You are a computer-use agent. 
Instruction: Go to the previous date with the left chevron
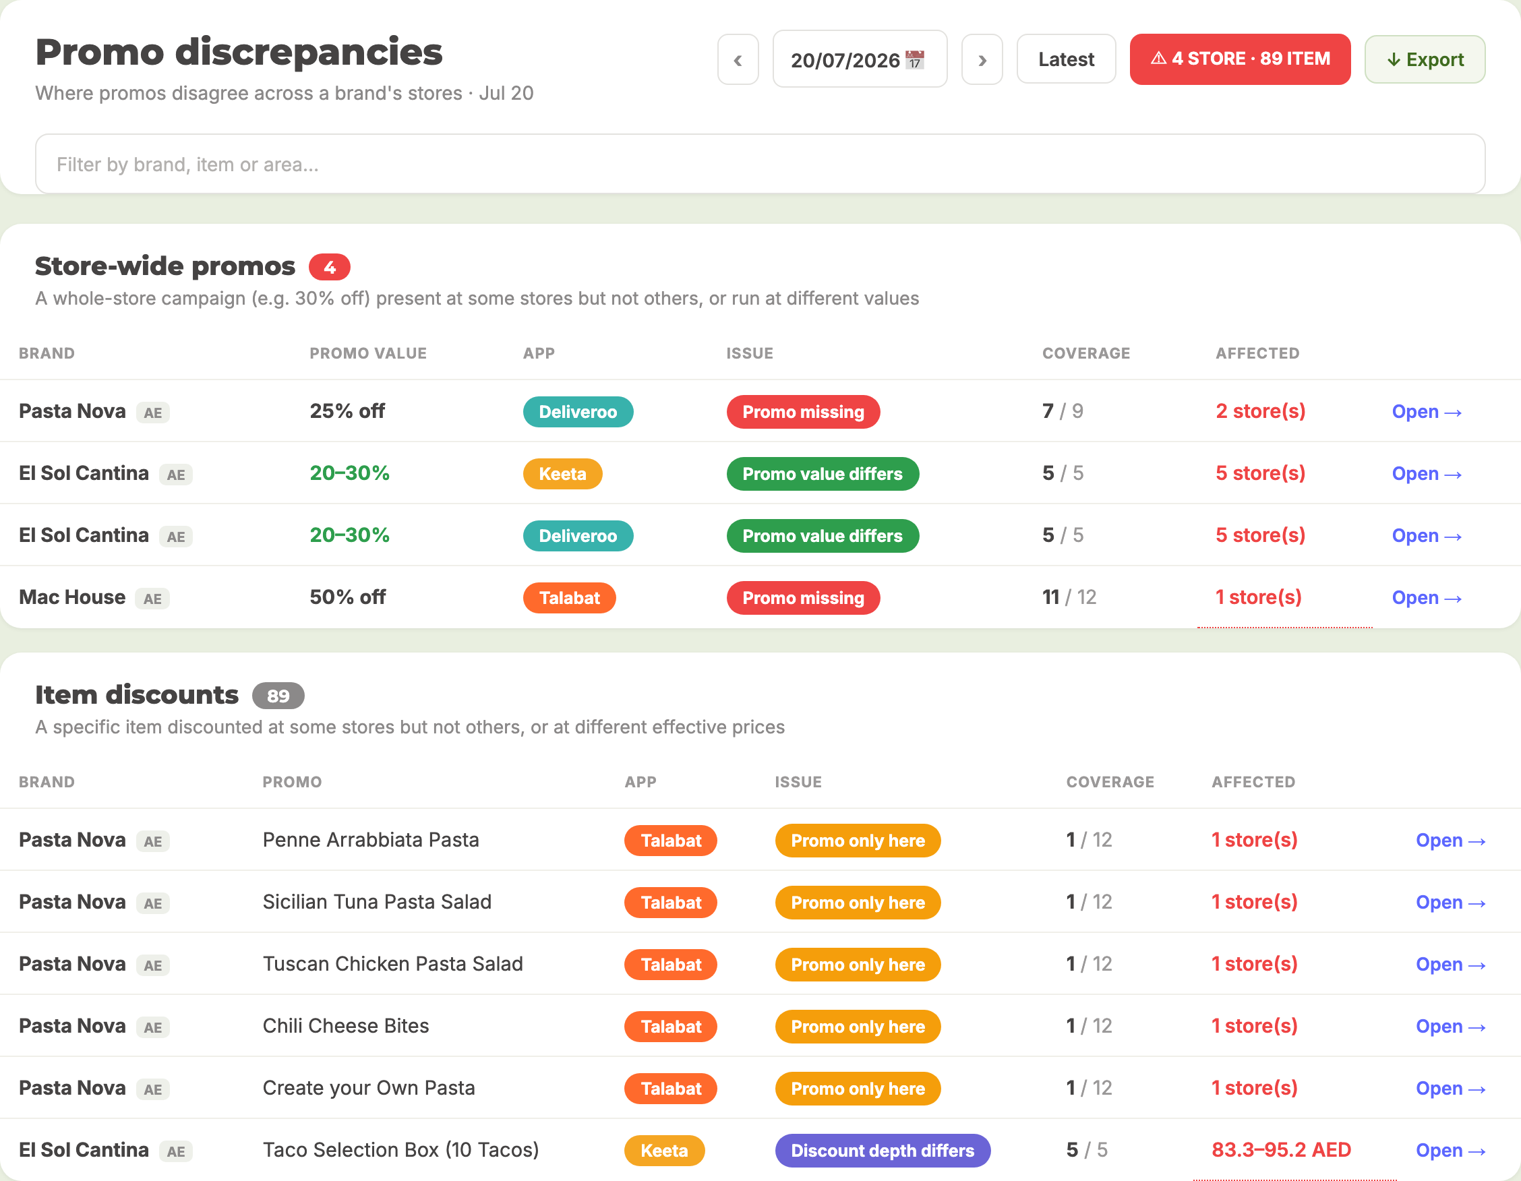pos(738,60)
